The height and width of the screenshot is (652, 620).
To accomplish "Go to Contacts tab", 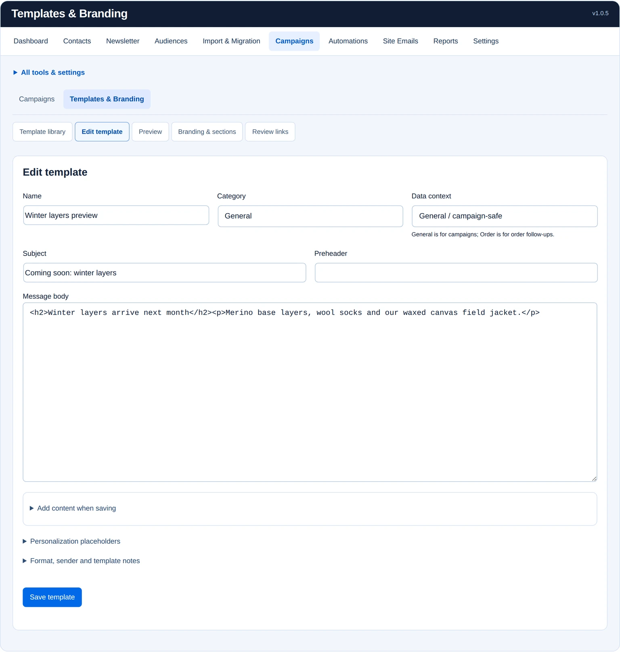I will (77, 41).
